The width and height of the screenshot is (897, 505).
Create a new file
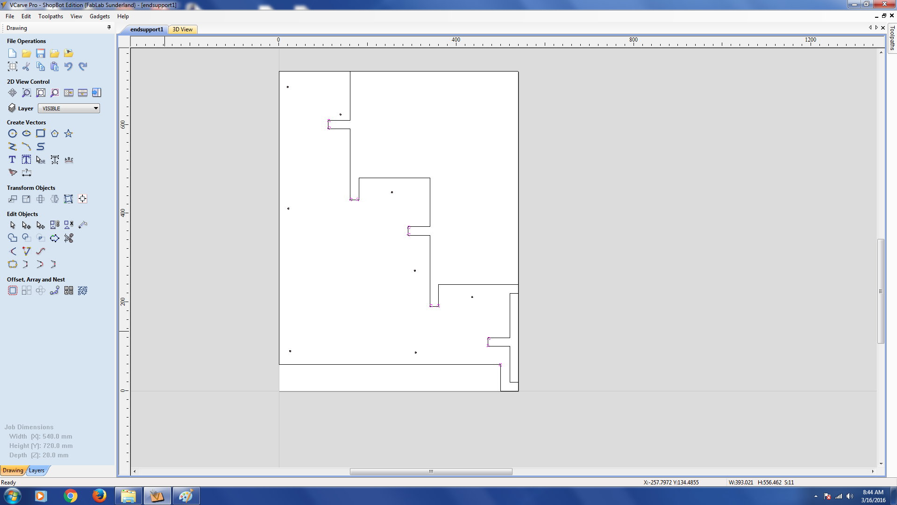tap(13, 53)
